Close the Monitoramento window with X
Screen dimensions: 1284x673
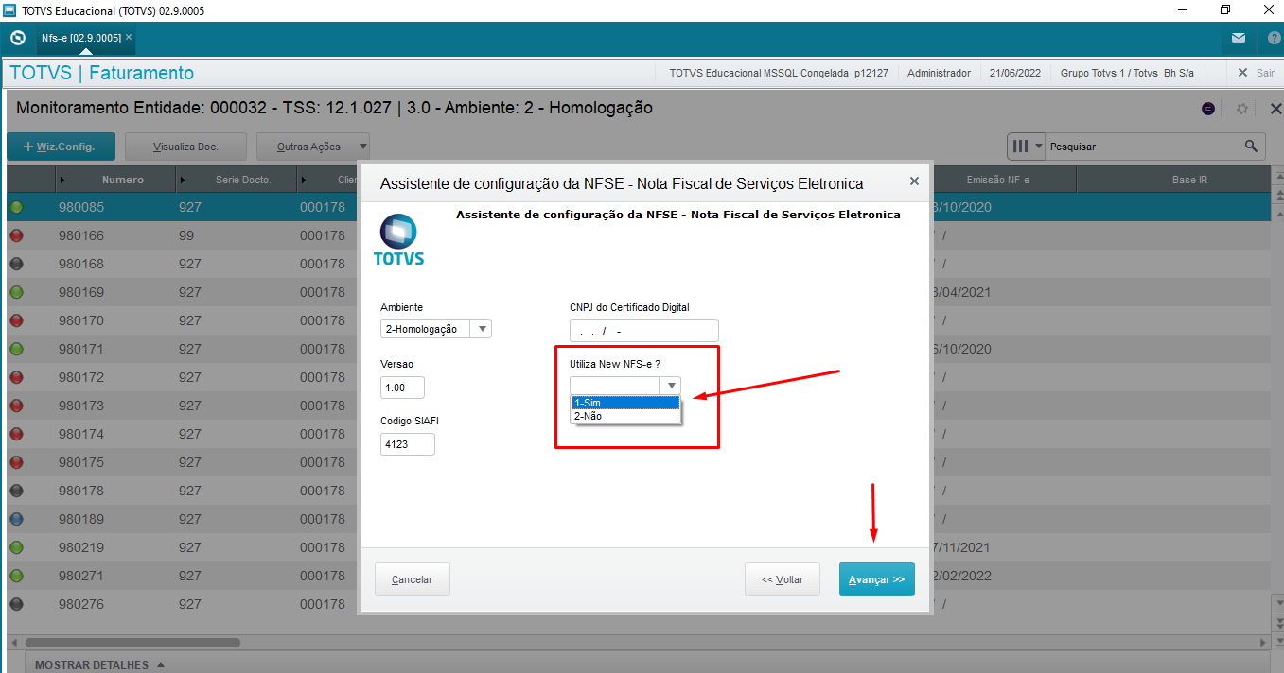(x=1275, y=109)
